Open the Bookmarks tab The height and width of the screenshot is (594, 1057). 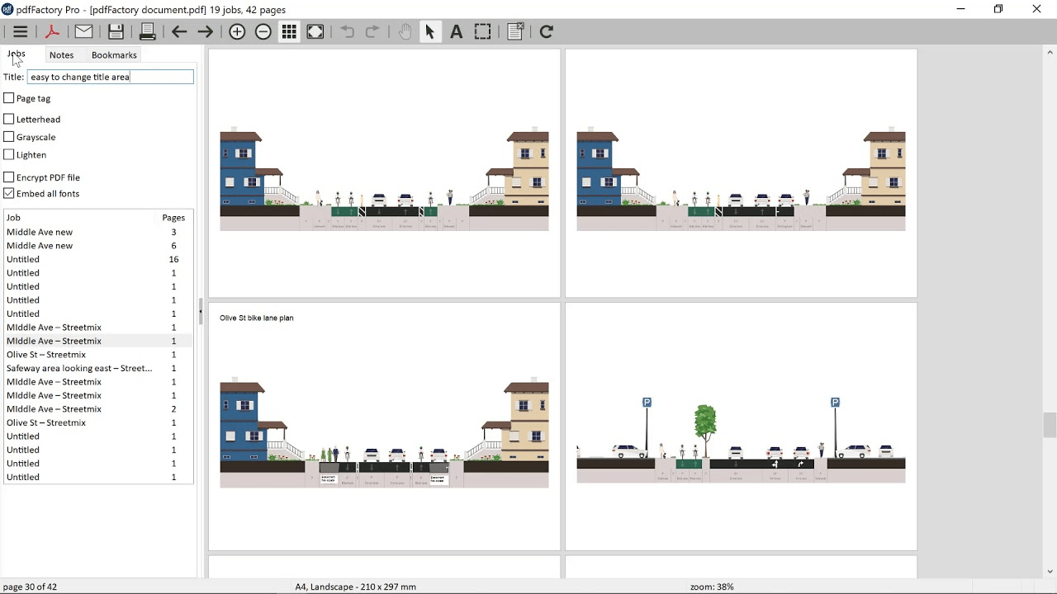tap(114, 55)
